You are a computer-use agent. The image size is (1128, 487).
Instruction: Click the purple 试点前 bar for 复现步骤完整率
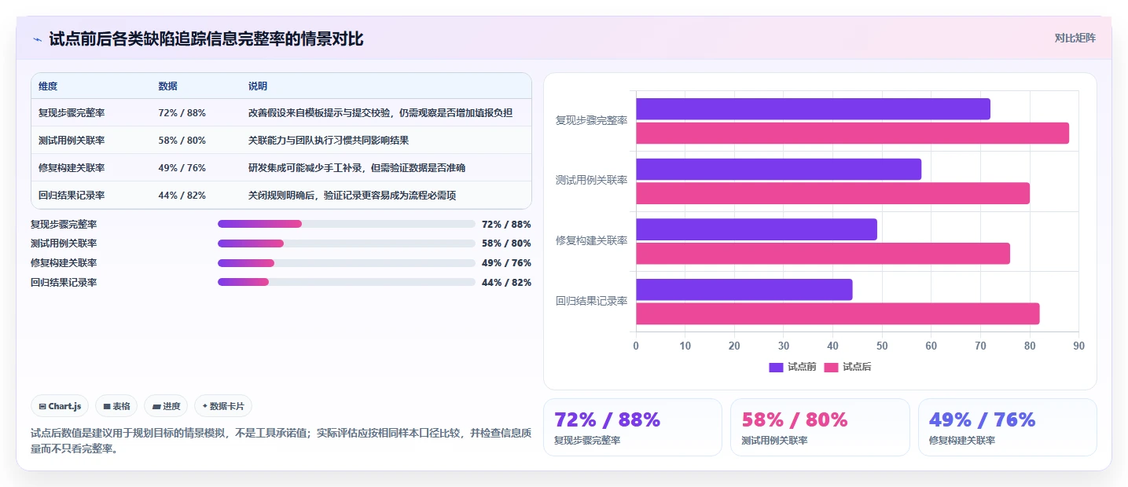(813, 109)
